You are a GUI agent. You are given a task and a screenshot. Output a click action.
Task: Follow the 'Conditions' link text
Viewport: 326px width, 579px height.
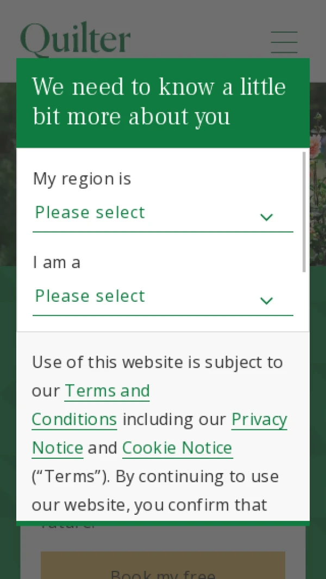(x=74, y=420)
